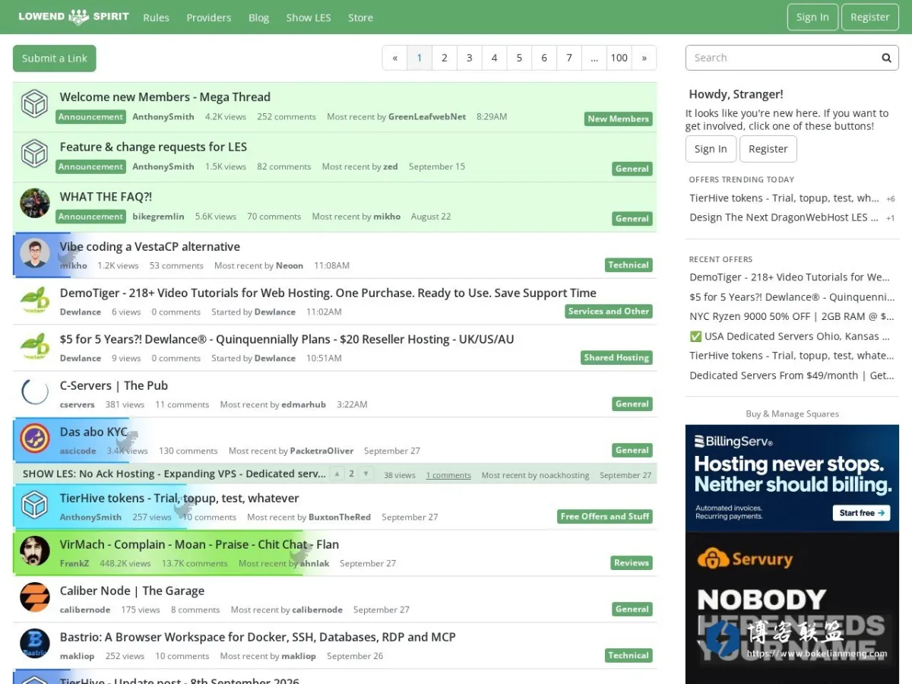
Task: Click Sign In in the top header
Action: 812,17
